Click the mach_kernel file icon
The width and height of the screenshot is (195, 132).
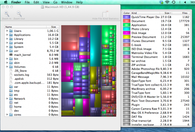(x=11, y=55)
